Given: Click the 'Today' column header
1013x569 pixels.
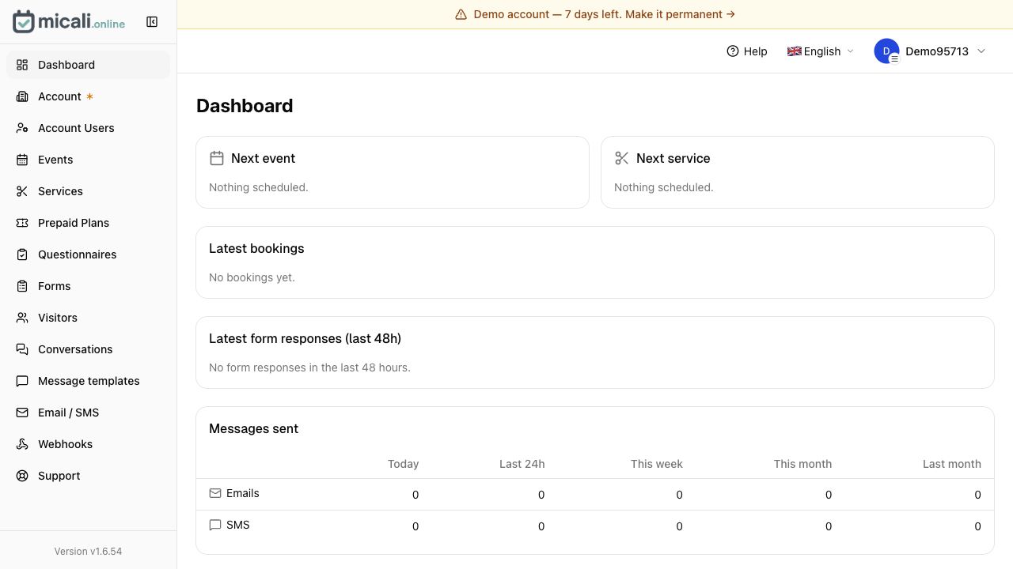Looking at the screenshot, I should point(403,464).
